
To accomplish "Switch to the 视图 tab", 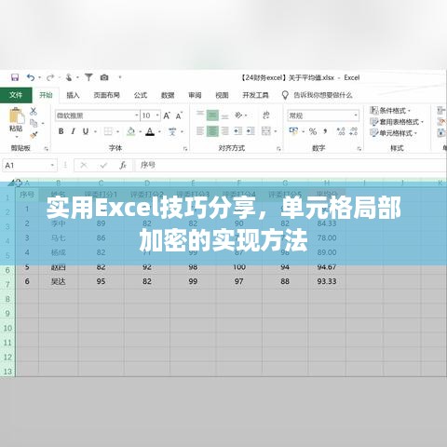I will tap(222, 95).
